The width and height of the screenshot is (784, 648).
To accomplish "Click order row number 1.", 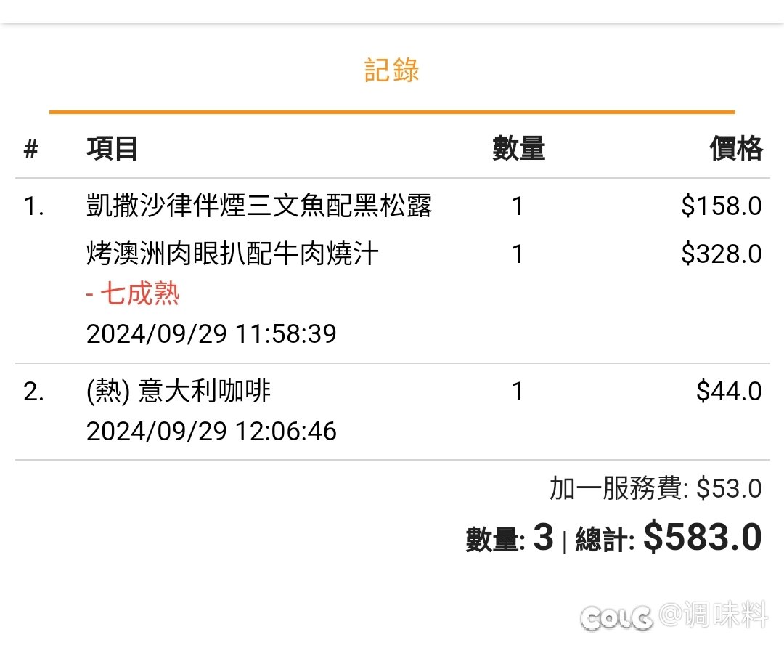I will tap(34, 206).
